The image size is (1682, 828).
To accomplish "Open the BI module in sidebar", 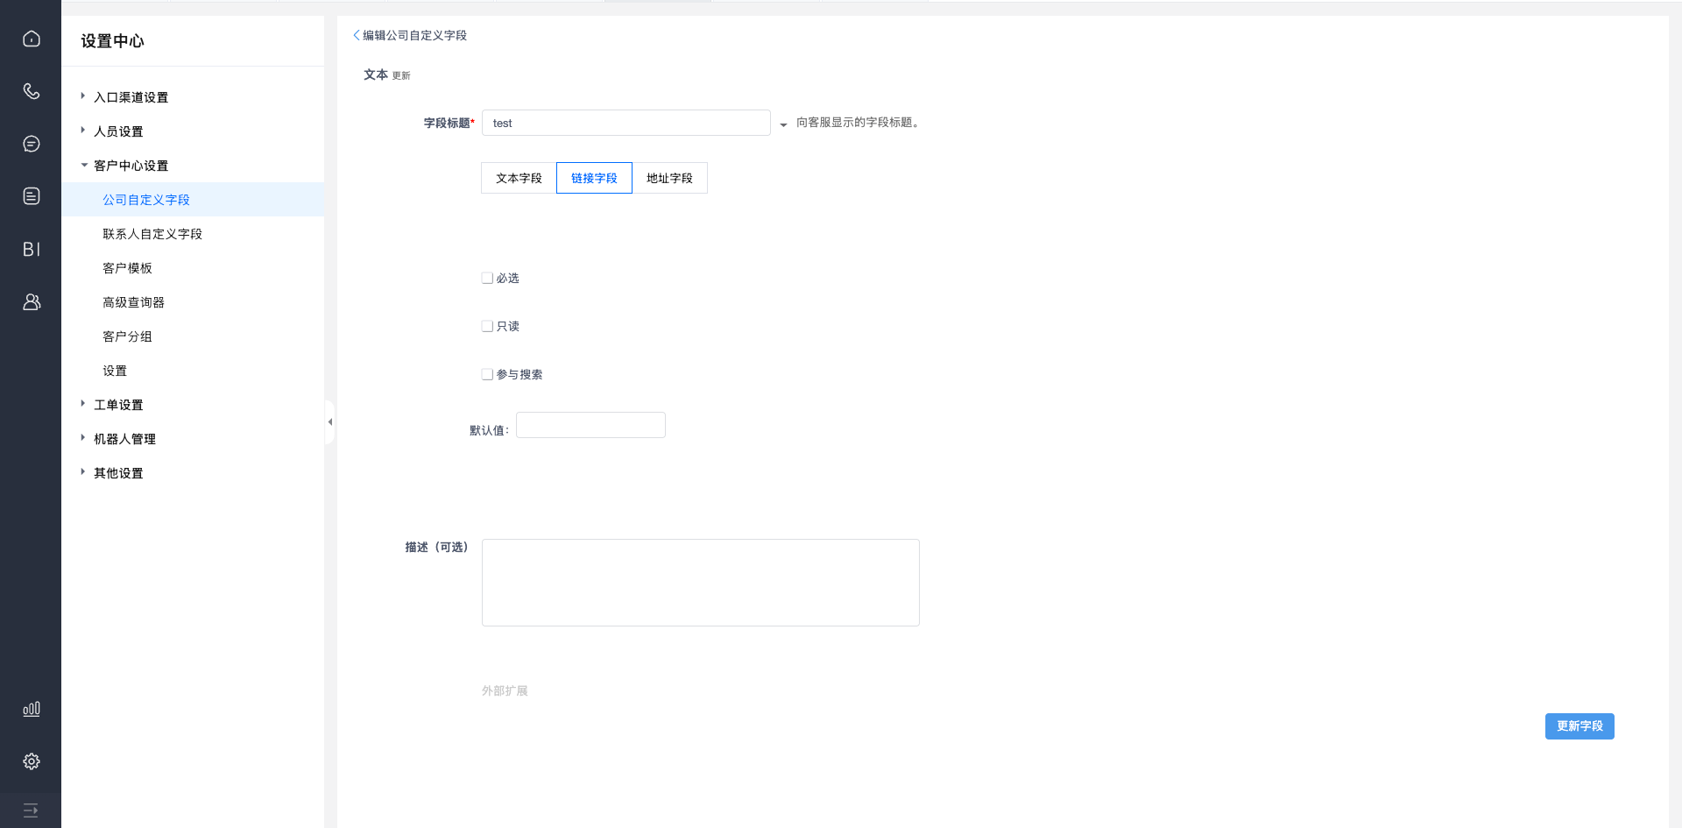I will tap(32, 249).
